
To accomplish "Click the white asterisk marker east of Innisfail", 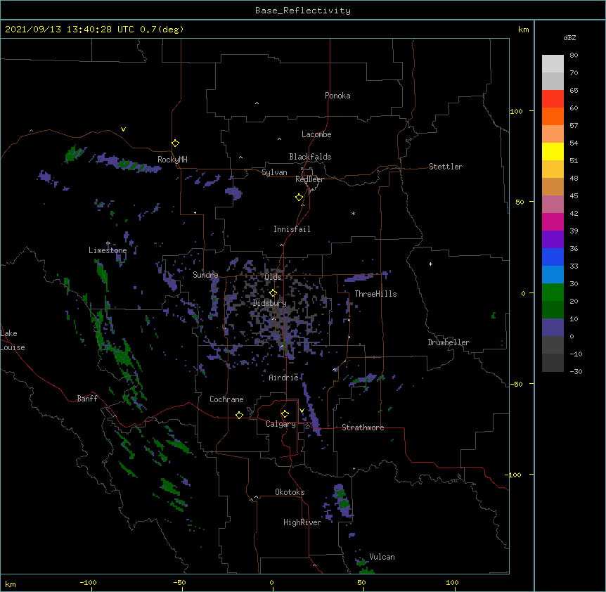I will (x=353, y=213).
